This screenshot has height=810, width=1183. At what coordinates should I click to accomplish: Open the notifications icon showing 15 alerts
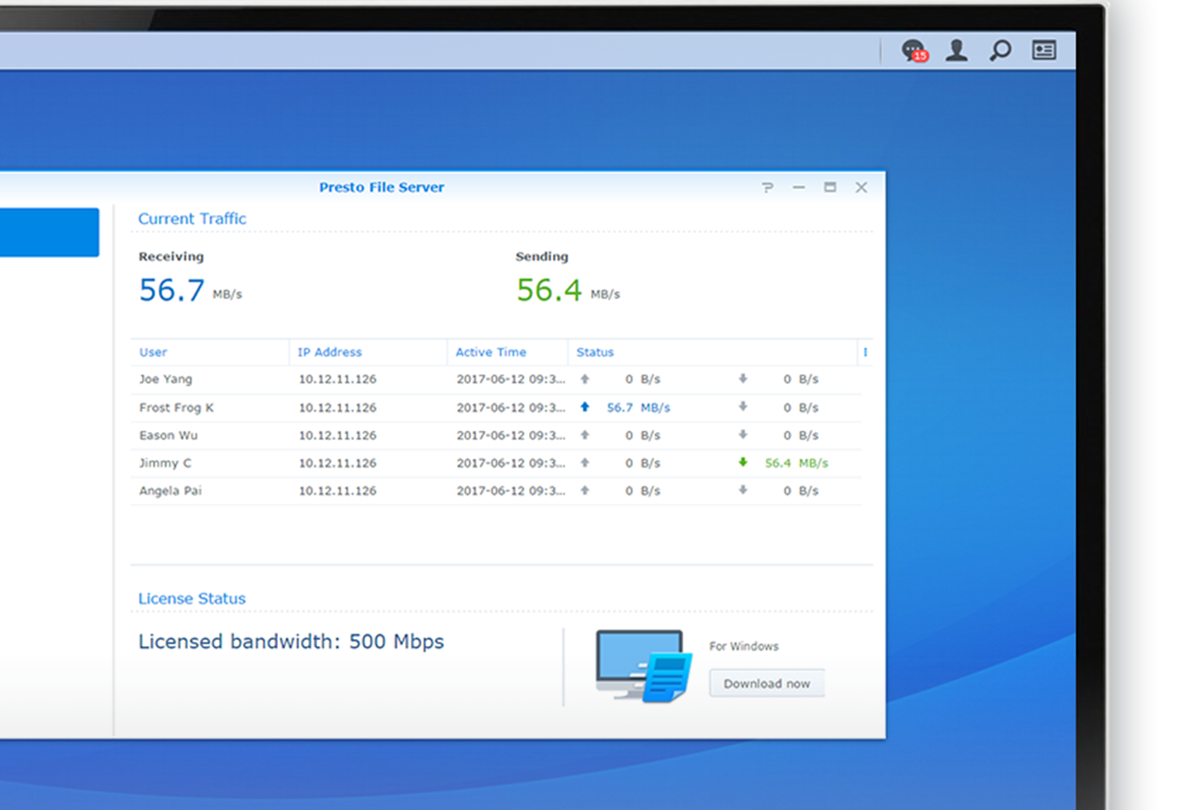[912, 50]
